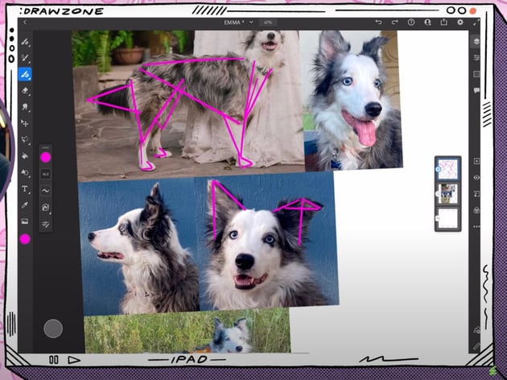This screenshot has height=380, width=507.
Task: Open brush flow options icon
Action: [x=46, y=207]
